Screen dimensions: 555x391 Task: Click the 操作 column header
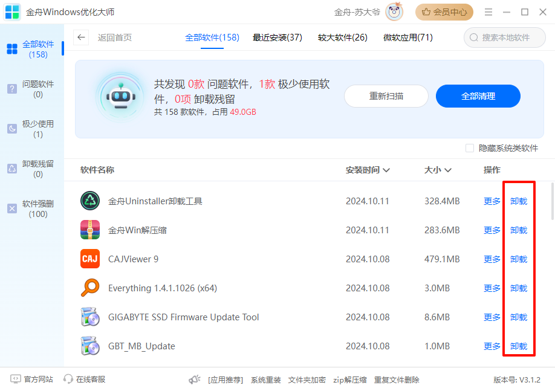492,170
